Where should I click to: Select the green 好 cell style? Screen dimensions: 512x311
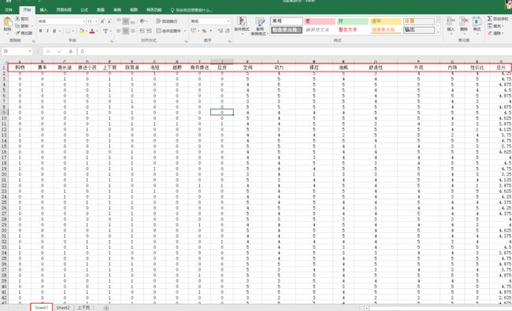click(353, 21)
